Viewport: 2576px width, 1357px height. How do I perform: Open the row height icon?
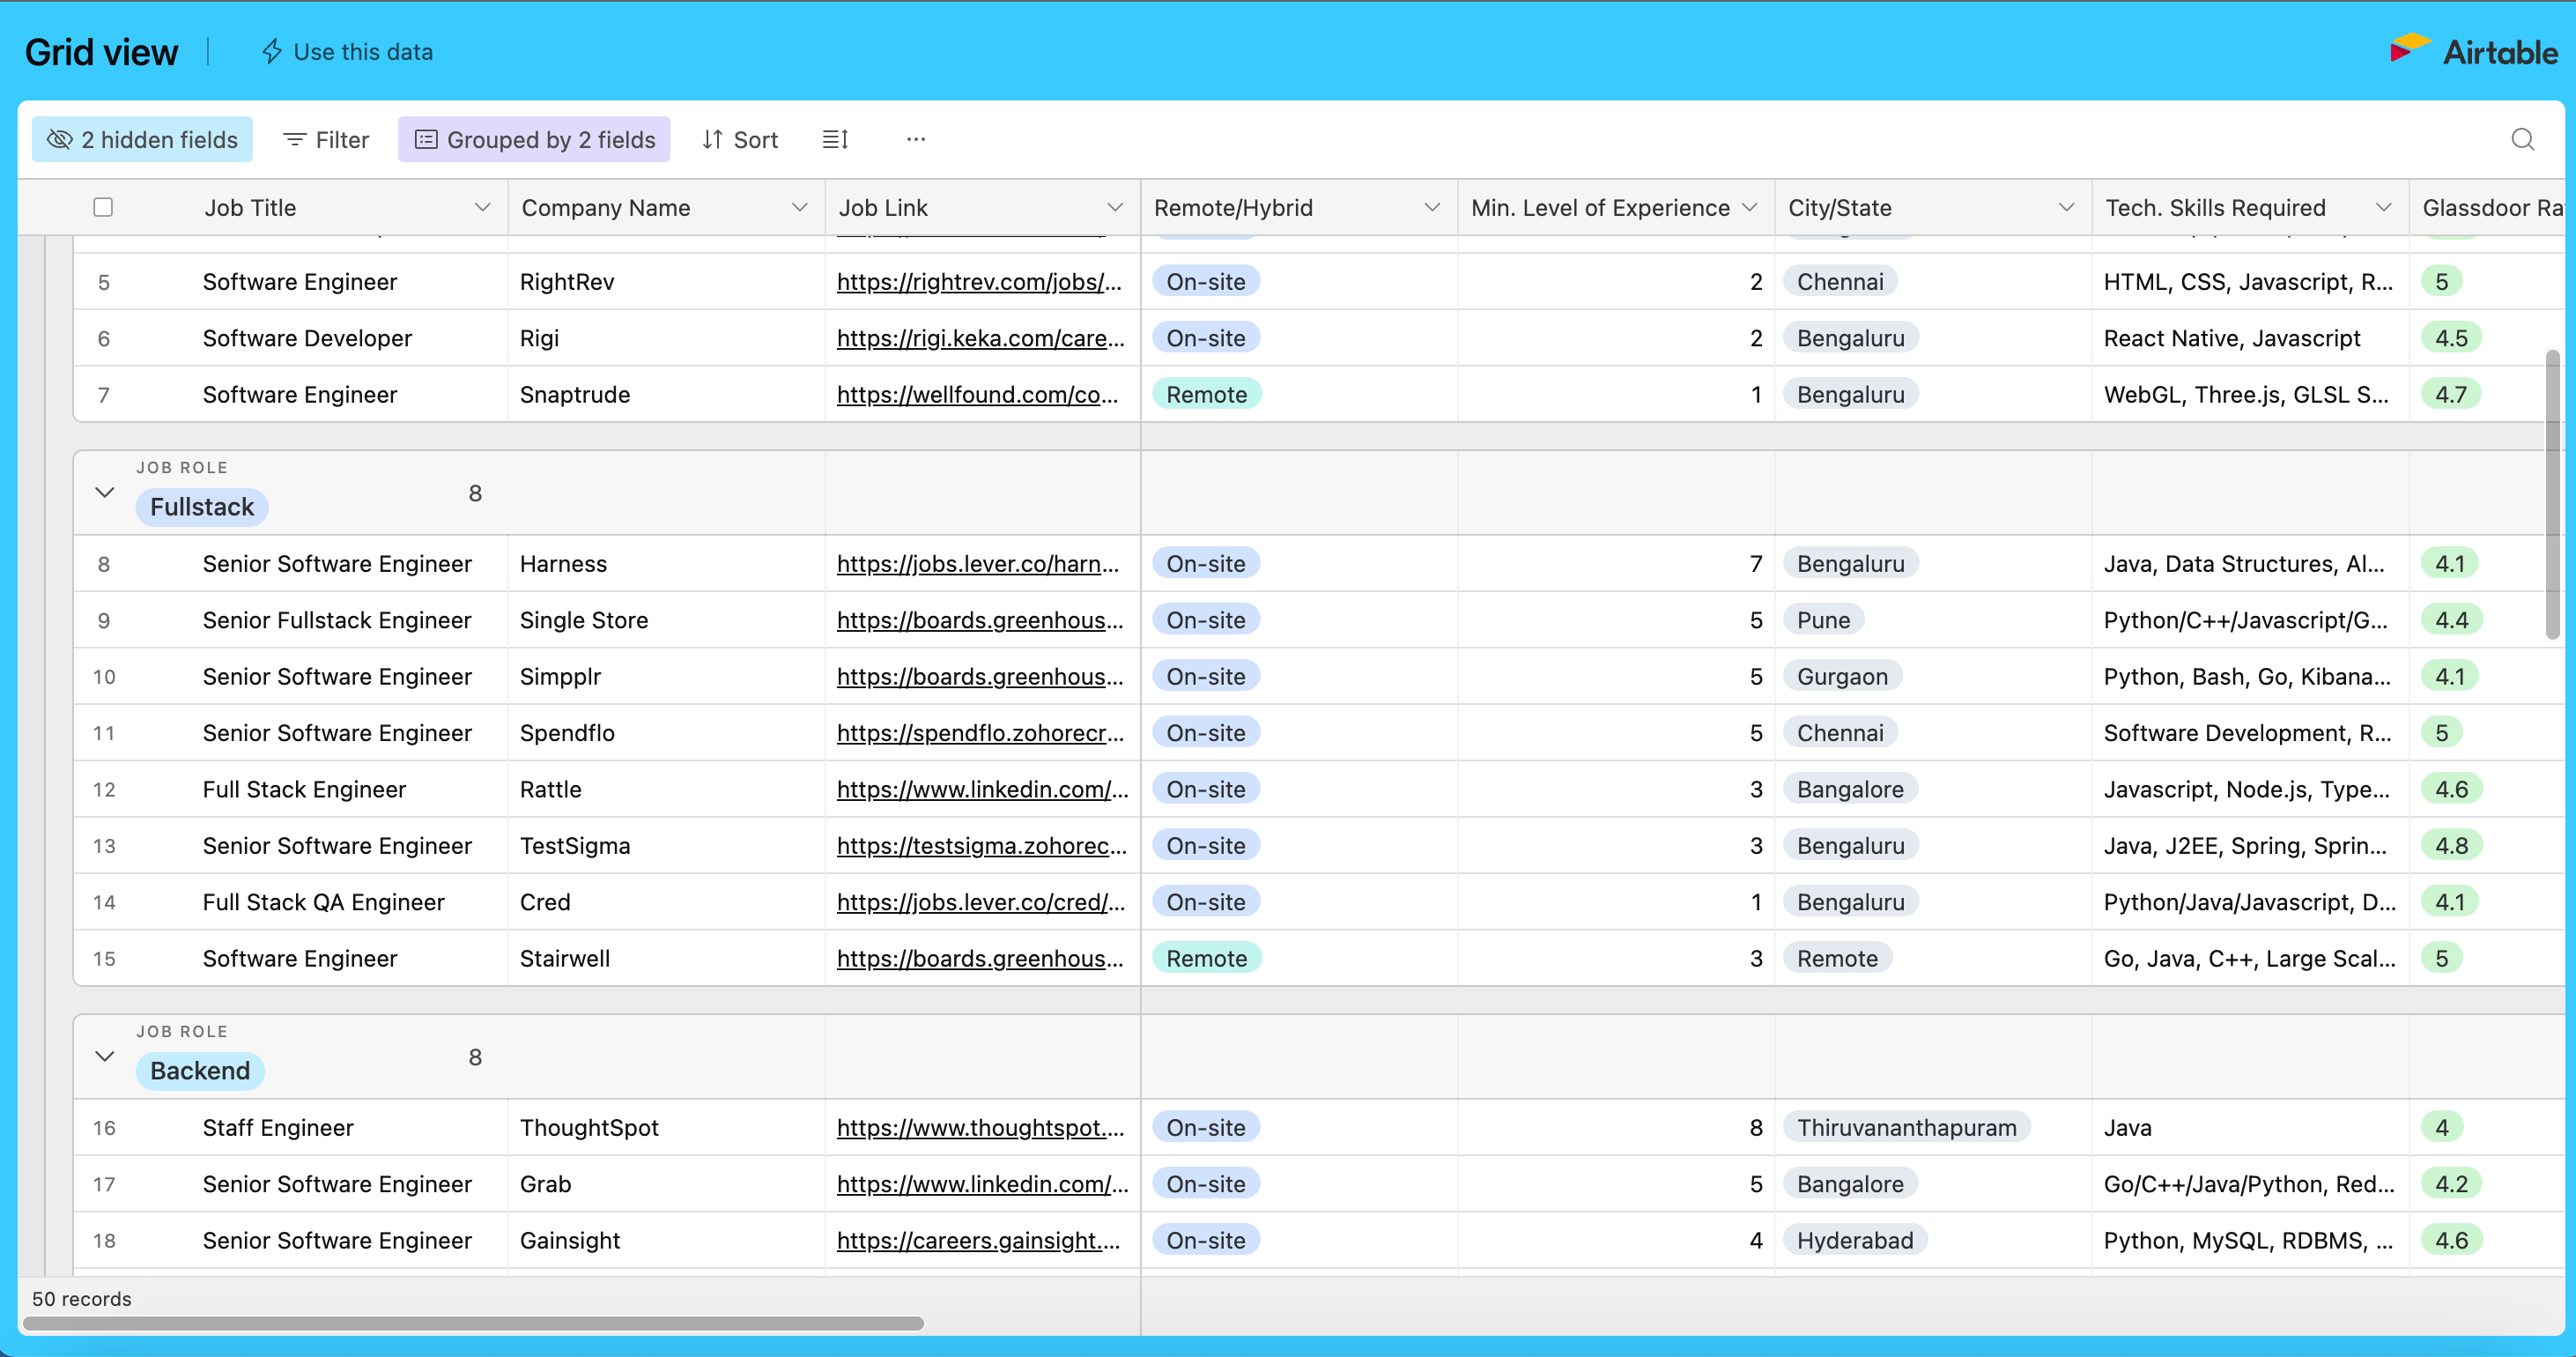tap(835, 139)
